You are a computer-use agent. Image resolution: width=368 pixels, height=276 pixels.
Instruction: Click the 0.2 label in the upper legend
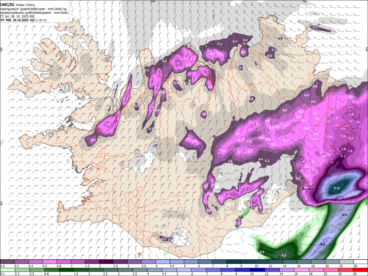[2, 266]
